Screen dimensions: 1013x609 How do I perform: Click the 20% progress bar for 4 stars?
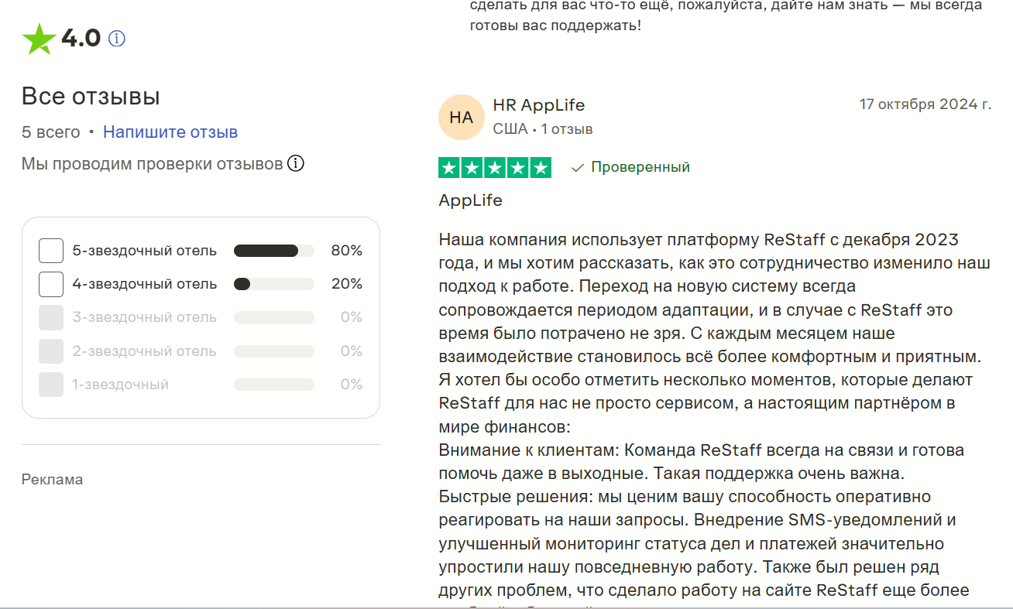pos(273,284)
